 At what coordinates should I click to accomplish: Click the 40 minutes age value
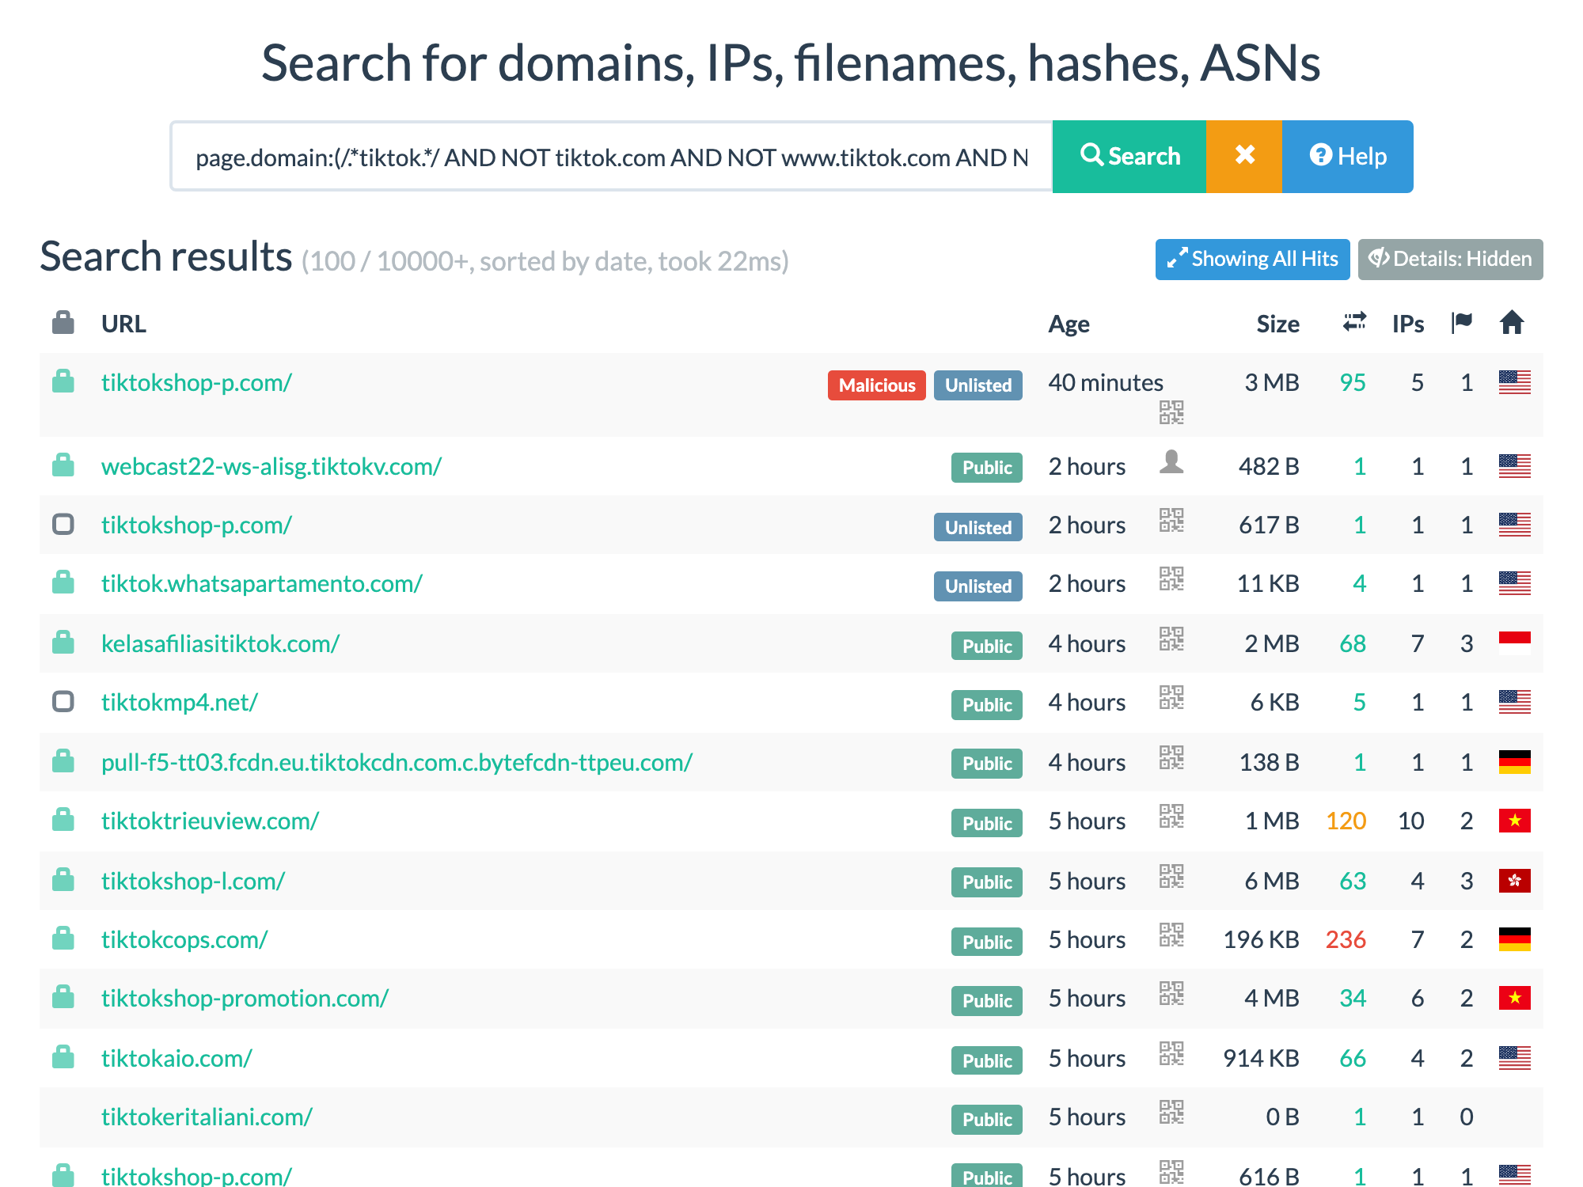pyautogui.click(x=1106, y=382)
